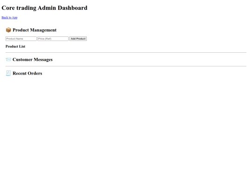Click the package icon beside Product Management
Viewport: 252px width, 189px height.
(8, 30)
